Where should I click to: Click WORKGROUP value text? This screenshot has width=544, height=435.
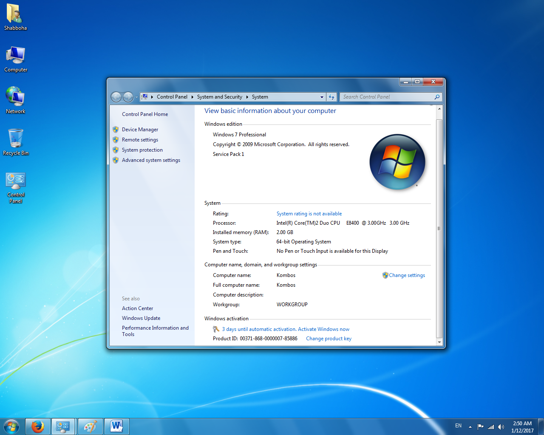pyautogui.click(x=292, y=305)
